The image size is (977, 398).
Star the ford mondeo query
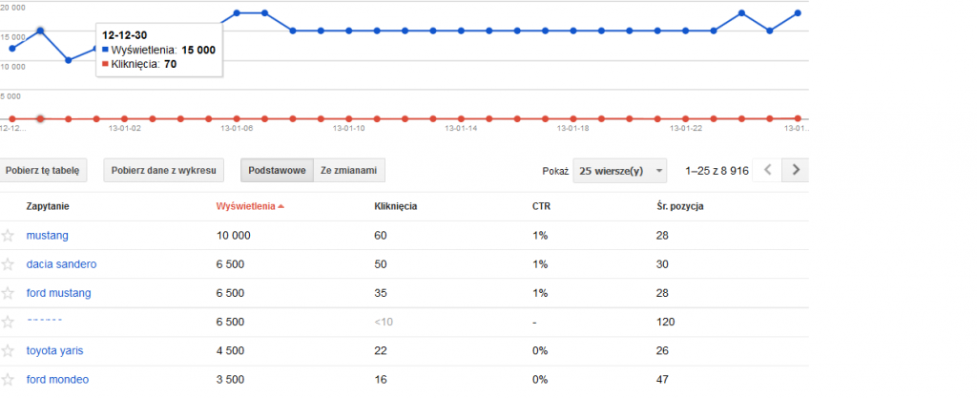tap(9, 379)
